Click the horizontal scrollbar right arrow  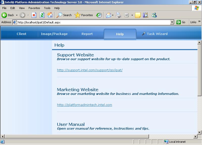tap(195, 136)
